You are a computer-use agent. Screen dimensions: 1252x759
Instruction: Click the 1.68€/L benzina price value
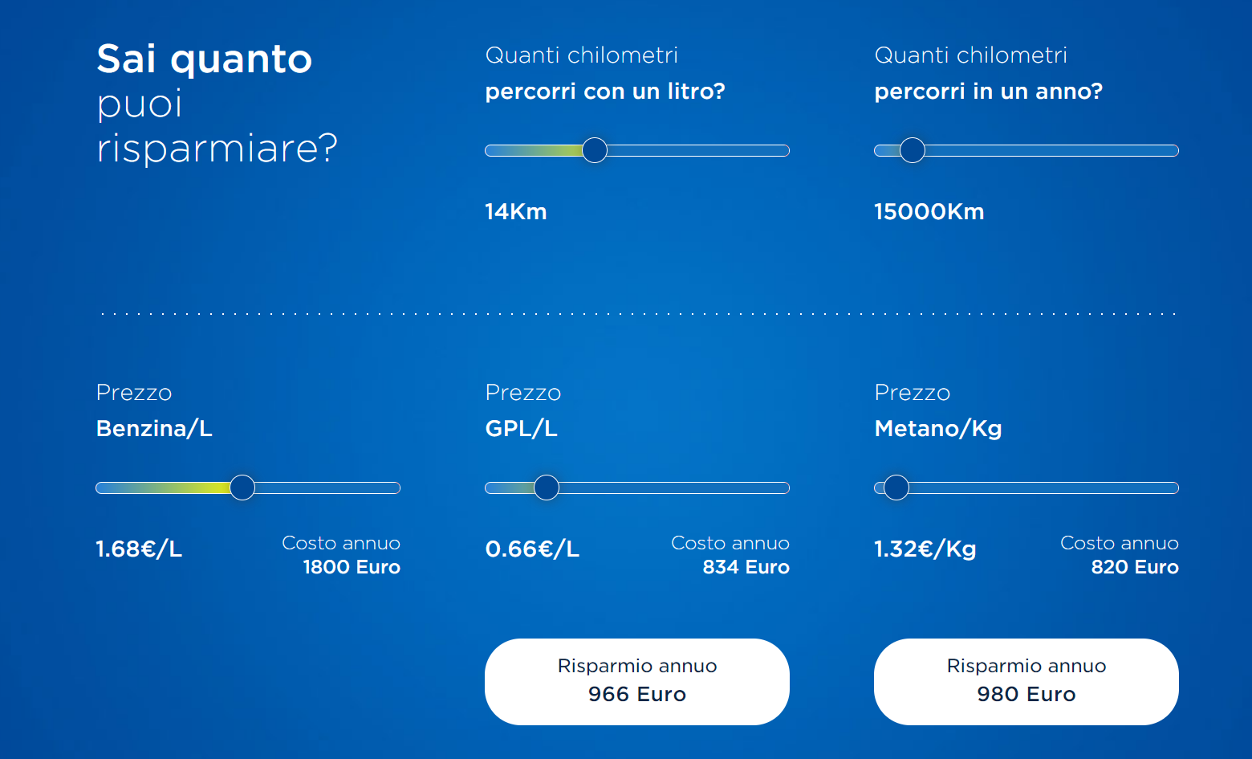[x=139, y=549]
